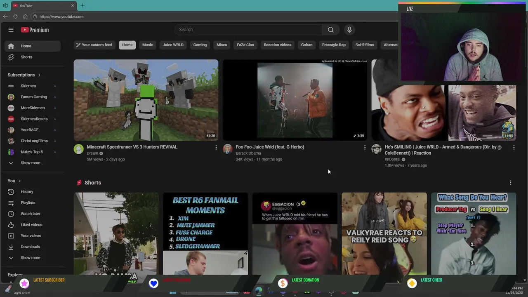Click the browser address bar URL
The image size is (528, 297).
(61, 16)
